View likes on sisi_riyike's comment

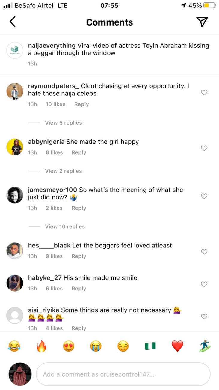54,328
